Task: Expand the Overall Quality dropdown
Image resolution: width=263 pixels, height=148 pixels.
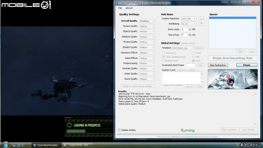Action: [147, 21]
